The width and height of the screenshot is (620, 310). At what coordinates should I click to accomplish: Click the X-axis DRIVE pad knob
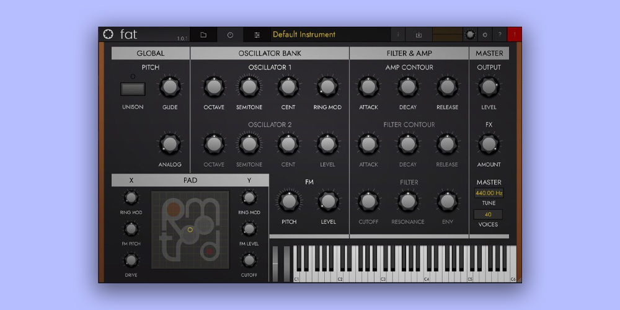coord(131,260)
